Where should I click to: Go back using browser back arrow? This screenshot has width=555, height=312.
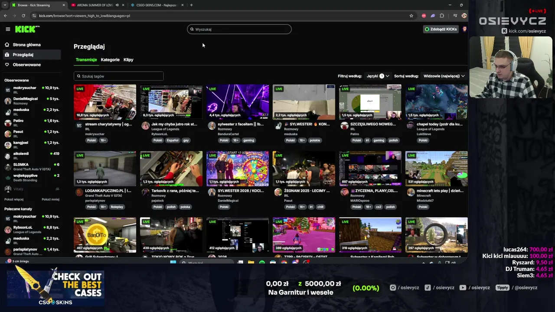[5, 16]
